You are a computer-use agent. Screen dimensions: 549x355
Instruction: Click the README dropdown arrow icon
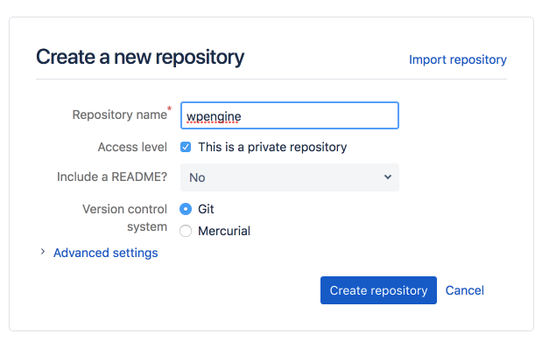click(x=388, y=177)
